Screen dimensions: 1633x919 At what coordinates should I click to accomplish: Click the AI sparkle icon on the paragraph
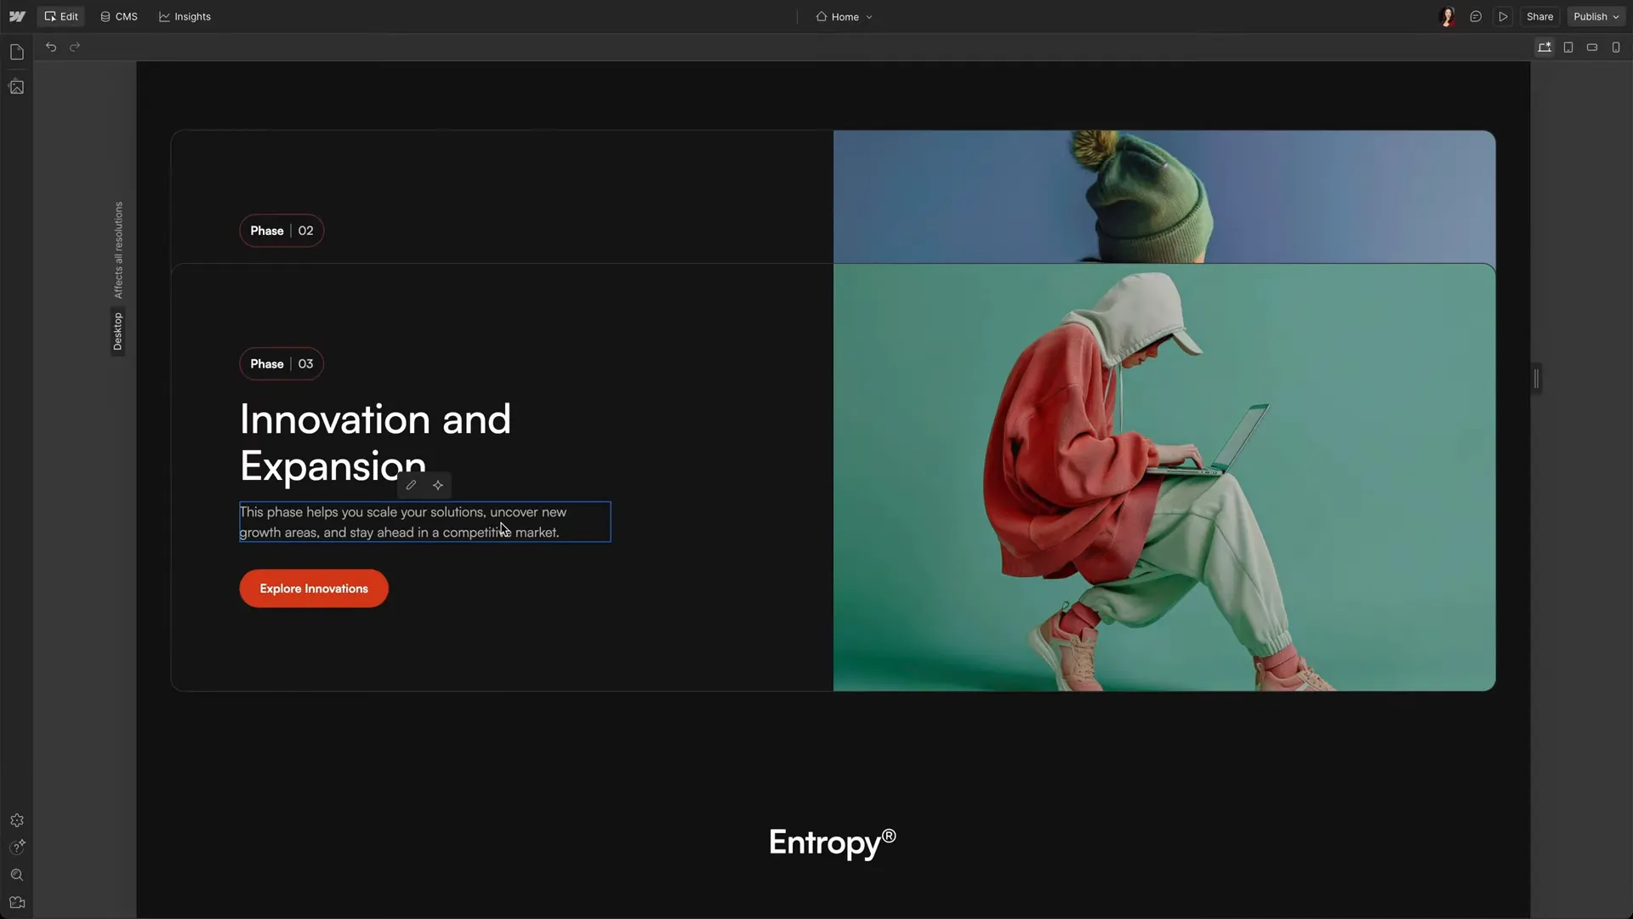438,485
